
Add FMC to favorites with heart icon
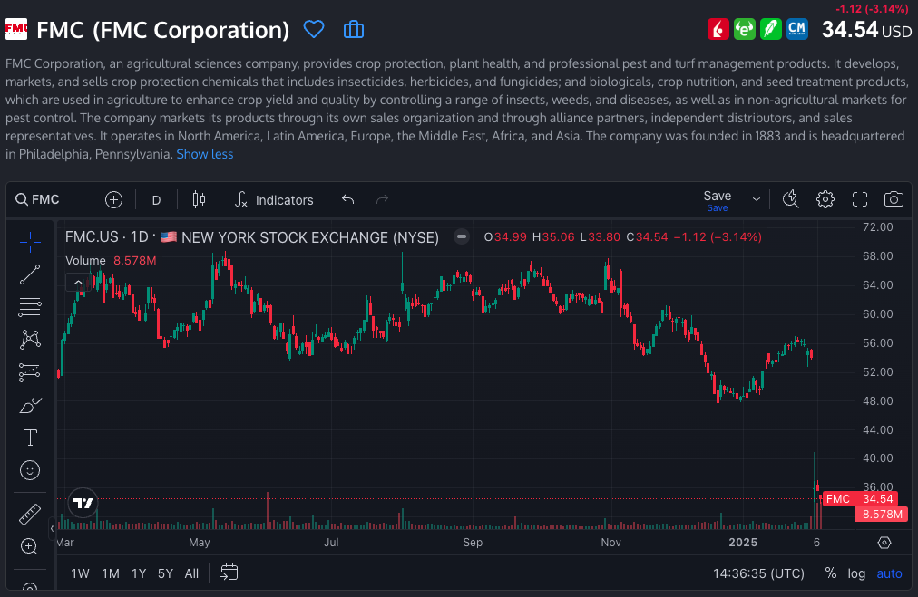[314, 29]
